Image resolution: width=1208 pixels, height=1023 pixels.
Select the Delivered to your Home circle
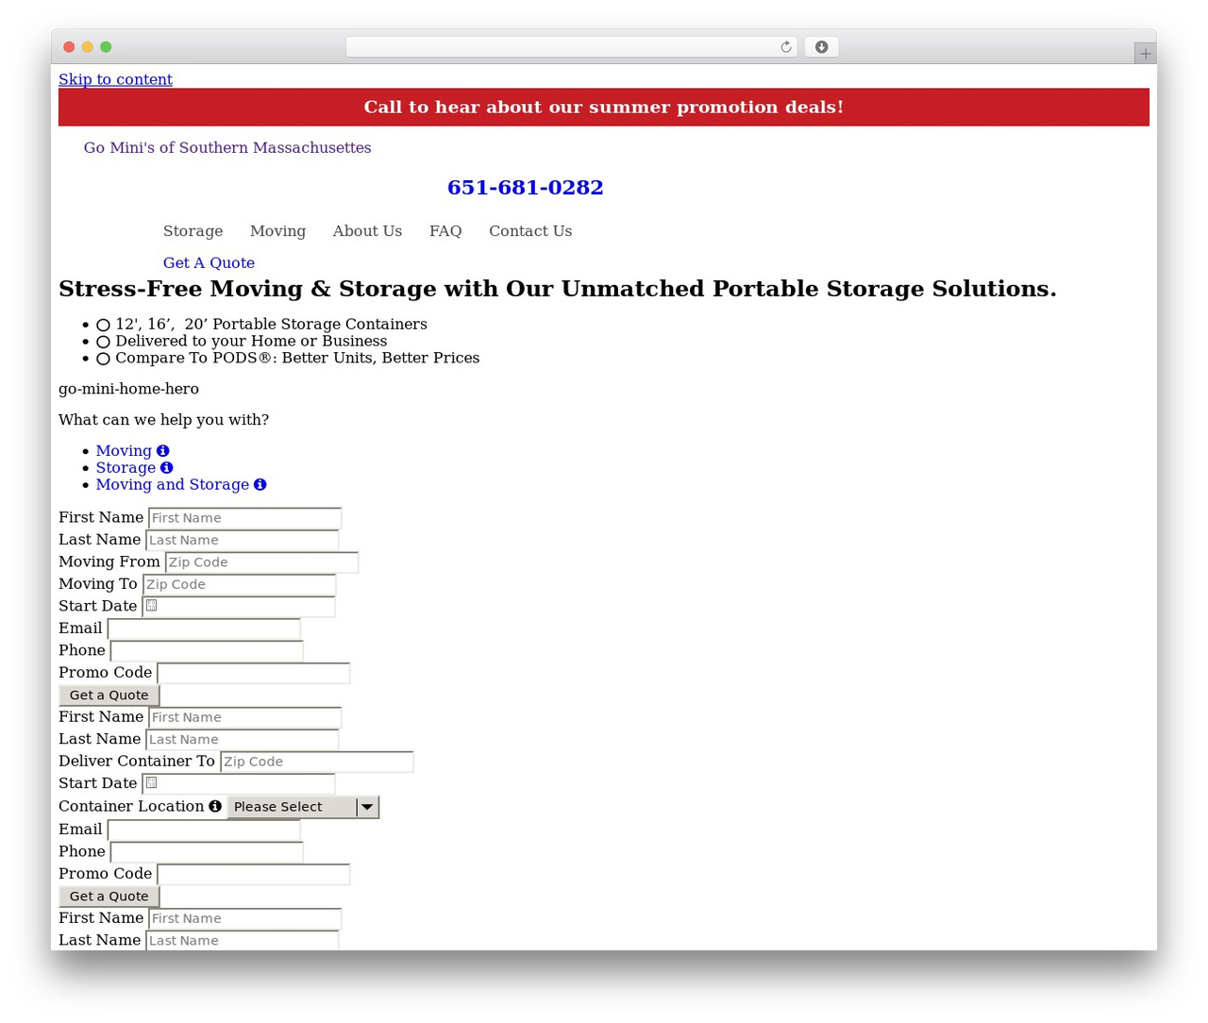pos(103,342)
